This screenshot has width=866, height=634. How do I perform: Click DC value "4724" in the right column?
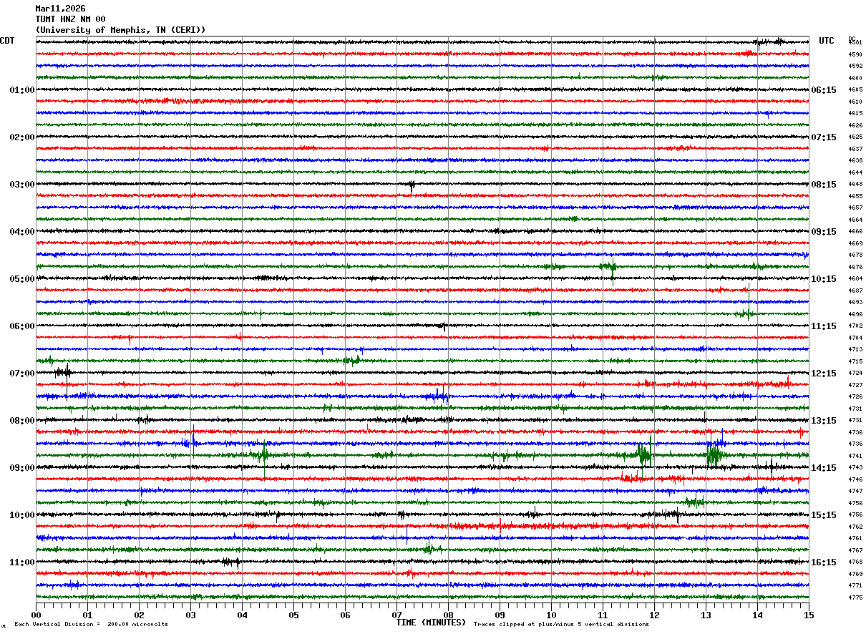click(855, 374)
